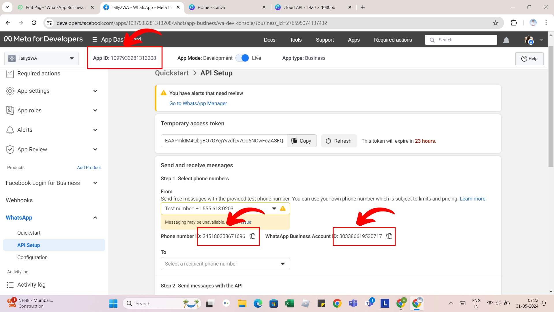The image size is (554, 312).
Task: Open Apps in top navigation
Action: pyautogui.click(x=354, y=40)
